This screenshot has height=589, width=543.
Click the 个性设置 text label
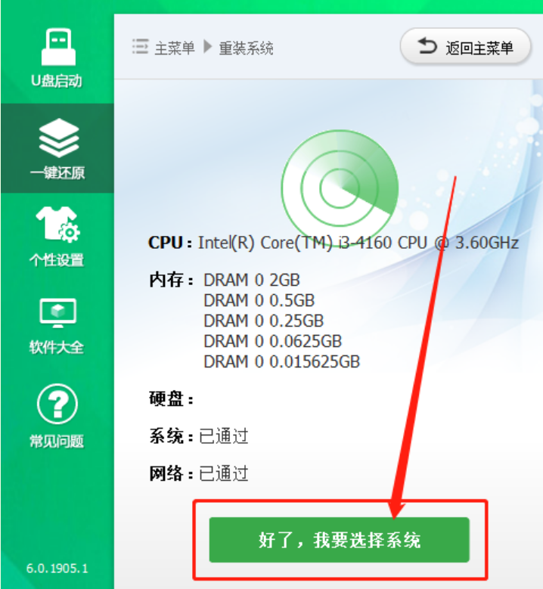tap(57, 259)
